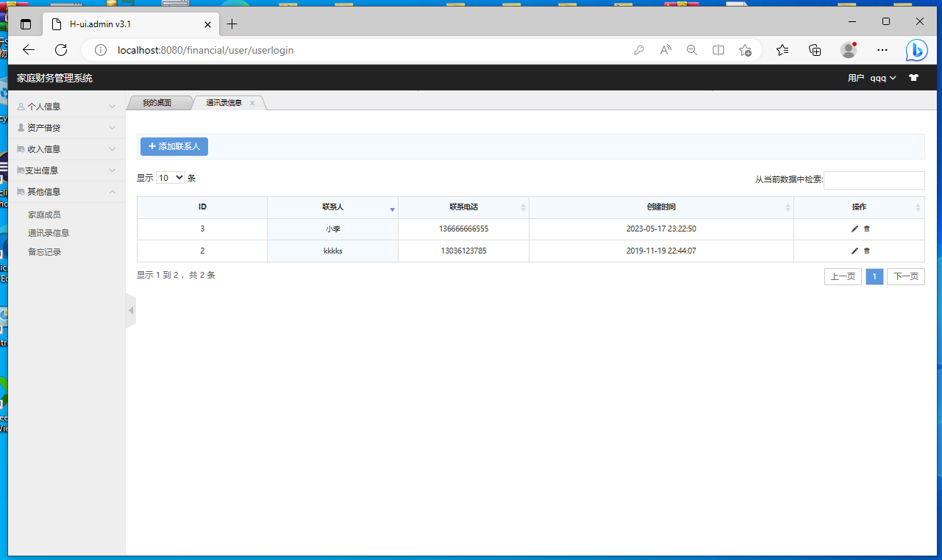
Task: Focus the 从当前数据中检索 search box
Action: point(874,180)
